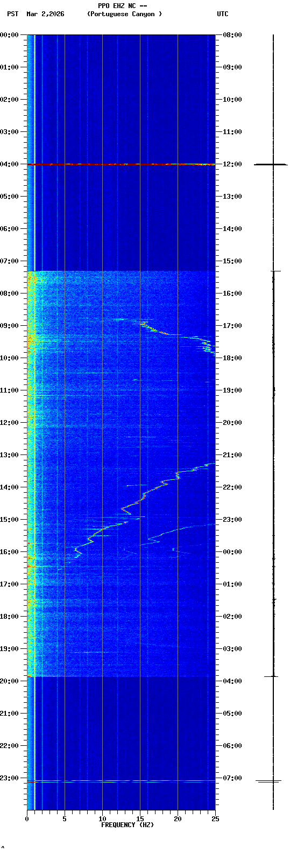Click the 16:00 PST time label
Image resolution: width=297 pixels, height=853 pixels.
click(9, 551)
